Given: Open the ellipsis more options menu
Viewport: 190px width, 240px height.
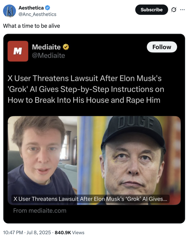Looking at the screenshot, I should point(182,10).
